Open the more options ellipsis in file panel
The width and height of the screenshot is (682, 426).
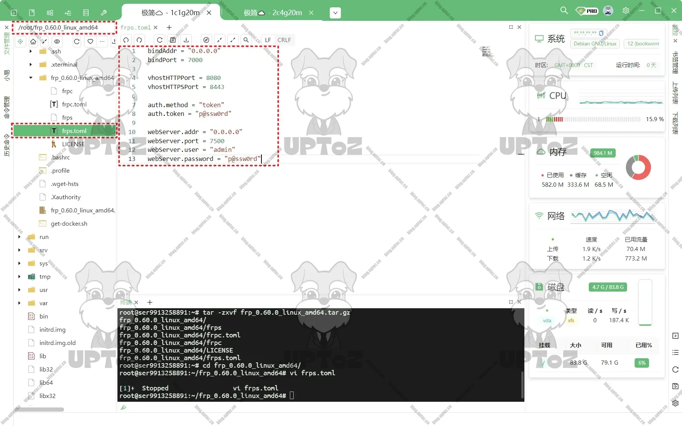102,41
